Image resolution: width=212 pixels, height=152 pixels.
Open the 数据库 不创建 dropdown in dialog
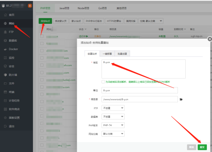tap(113, 117)
